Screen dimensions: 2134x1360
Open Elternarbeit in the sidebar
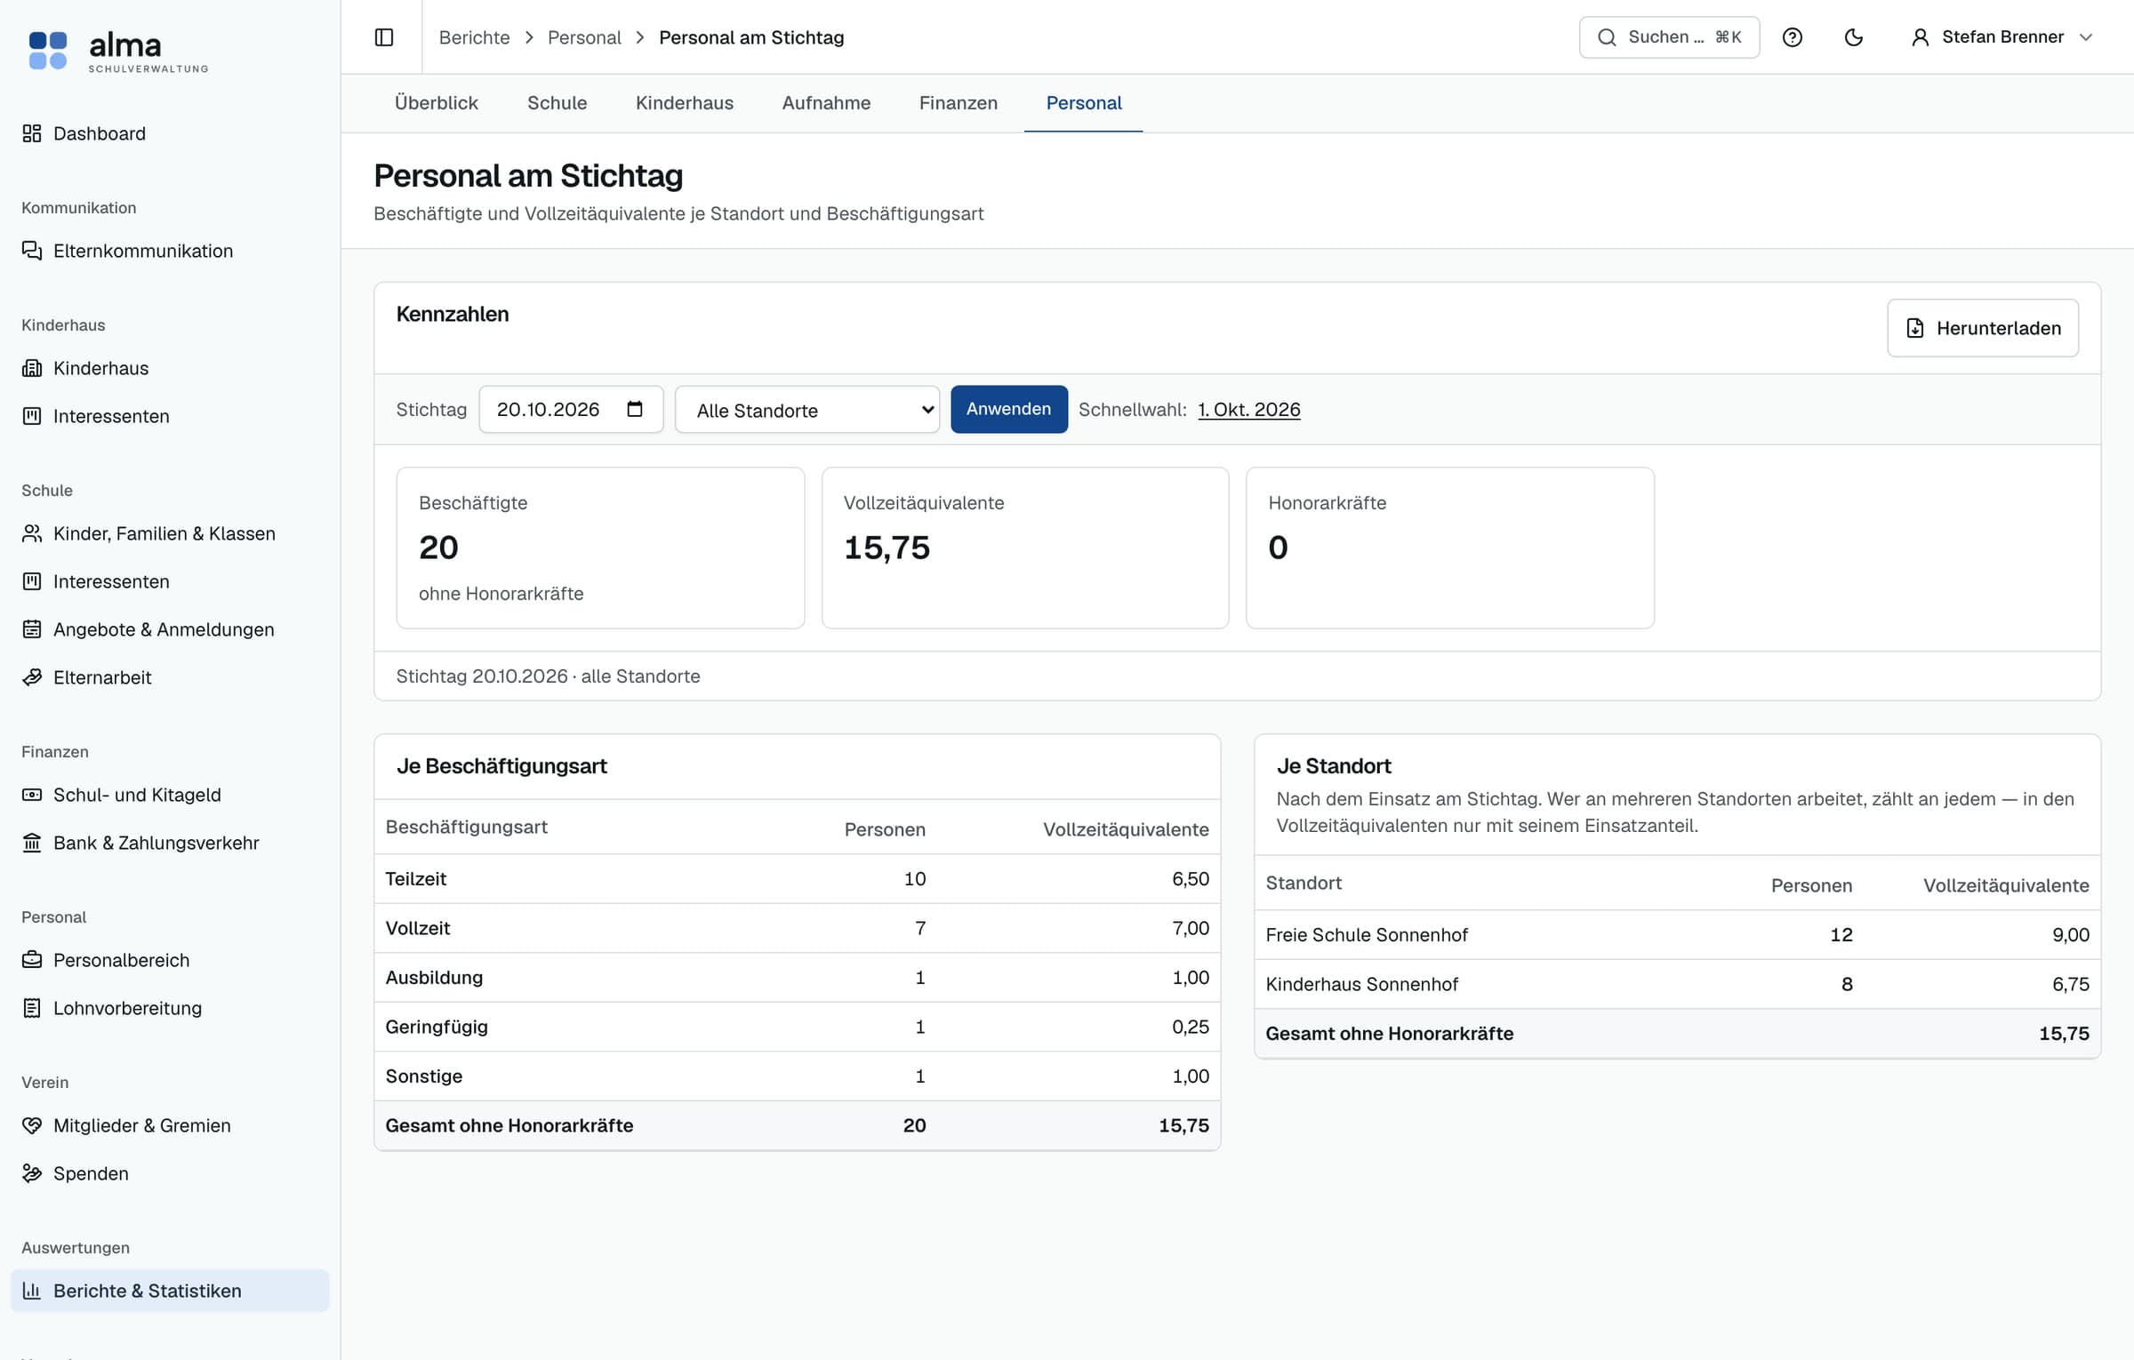pyautogui.click(x=170, y=677)
